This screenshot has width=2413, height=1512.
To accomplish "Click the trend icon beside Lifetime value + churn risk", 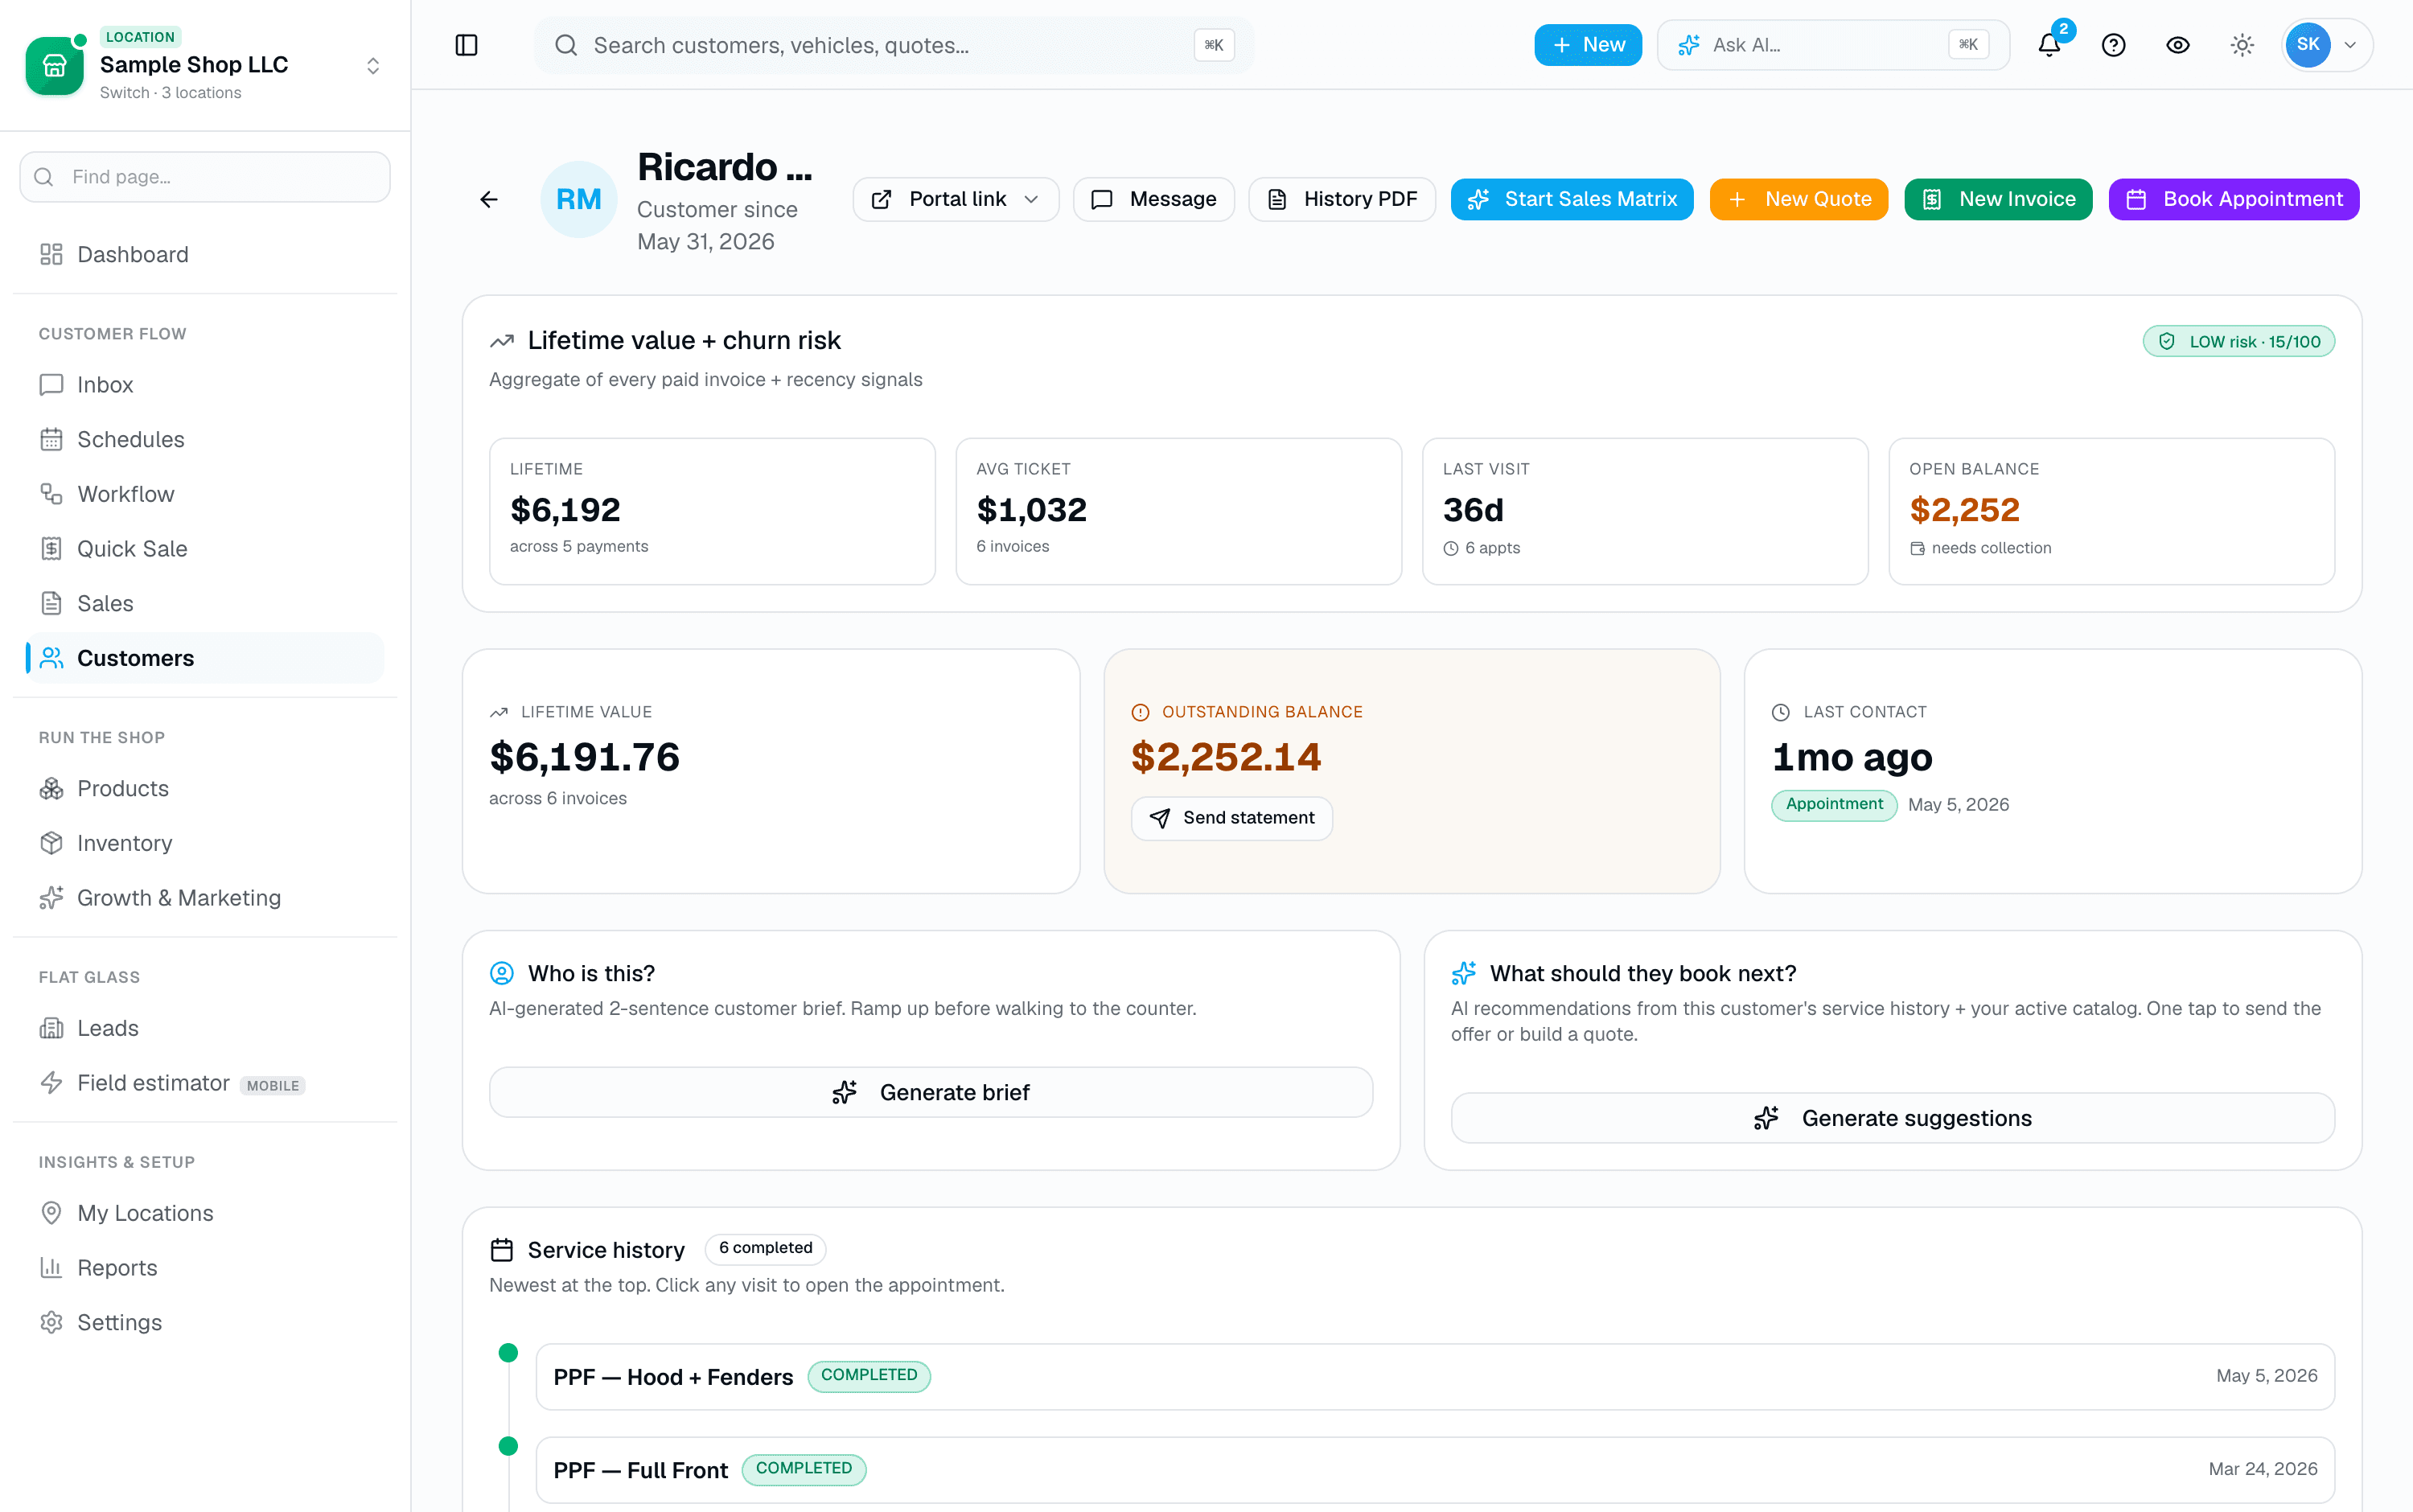I will [502, 341].
